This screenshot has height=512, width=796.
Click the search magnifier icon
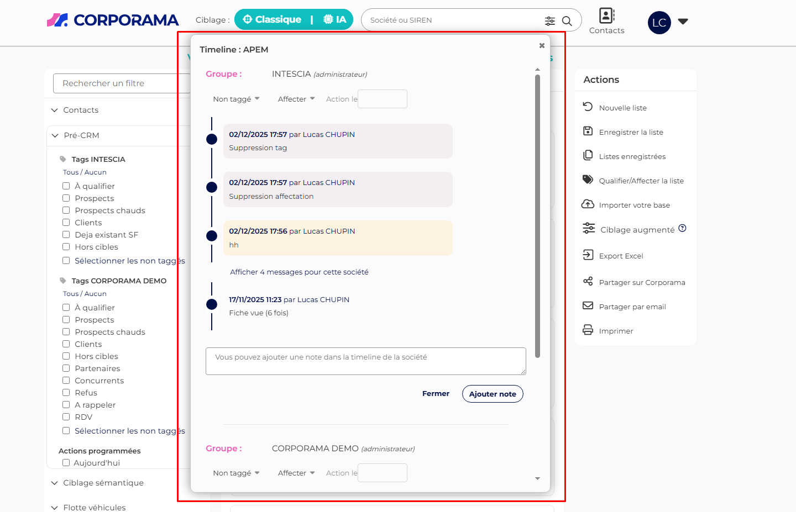567,21
